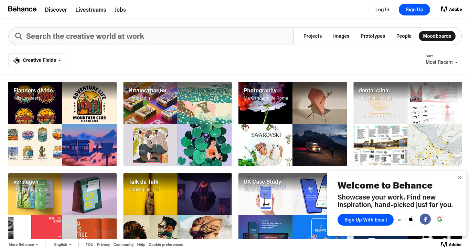Sign up with Google icon

pos(439,219)
